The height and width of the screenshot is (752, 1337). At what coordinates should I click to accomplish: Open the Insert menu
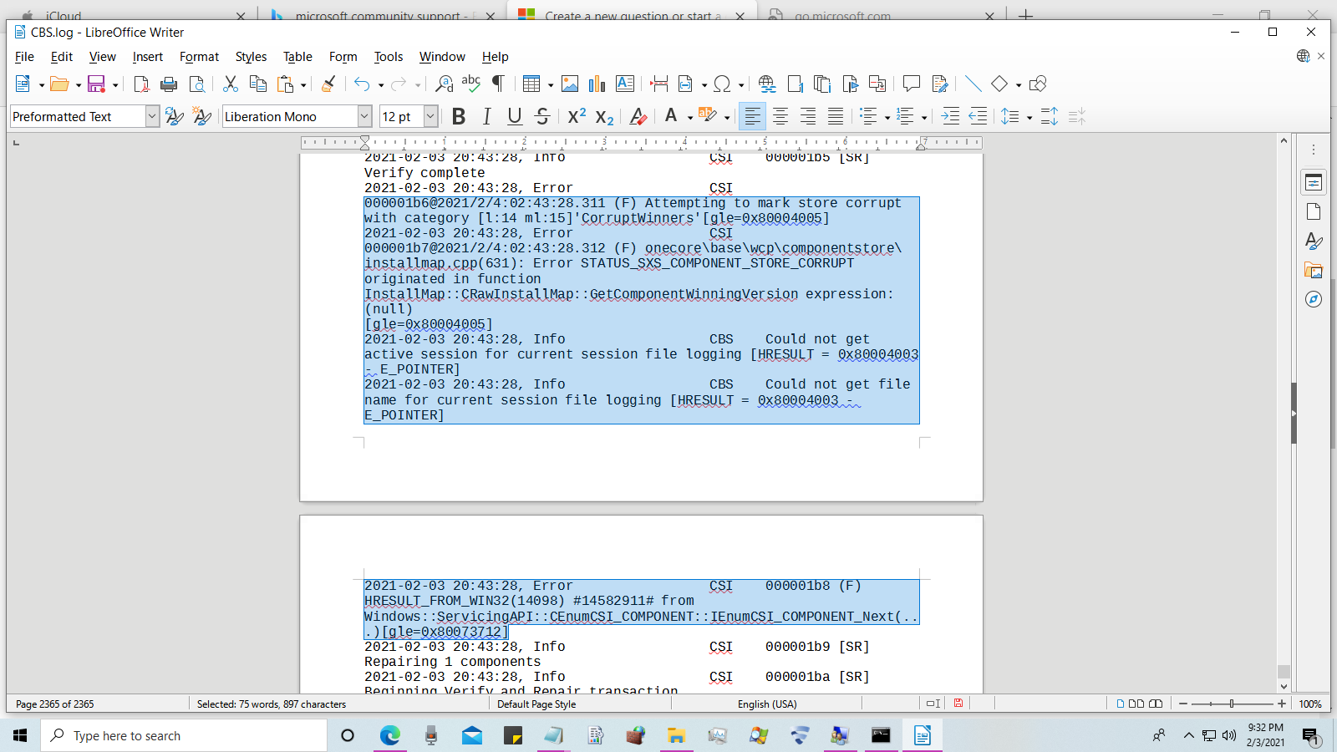tap(148, 57)
